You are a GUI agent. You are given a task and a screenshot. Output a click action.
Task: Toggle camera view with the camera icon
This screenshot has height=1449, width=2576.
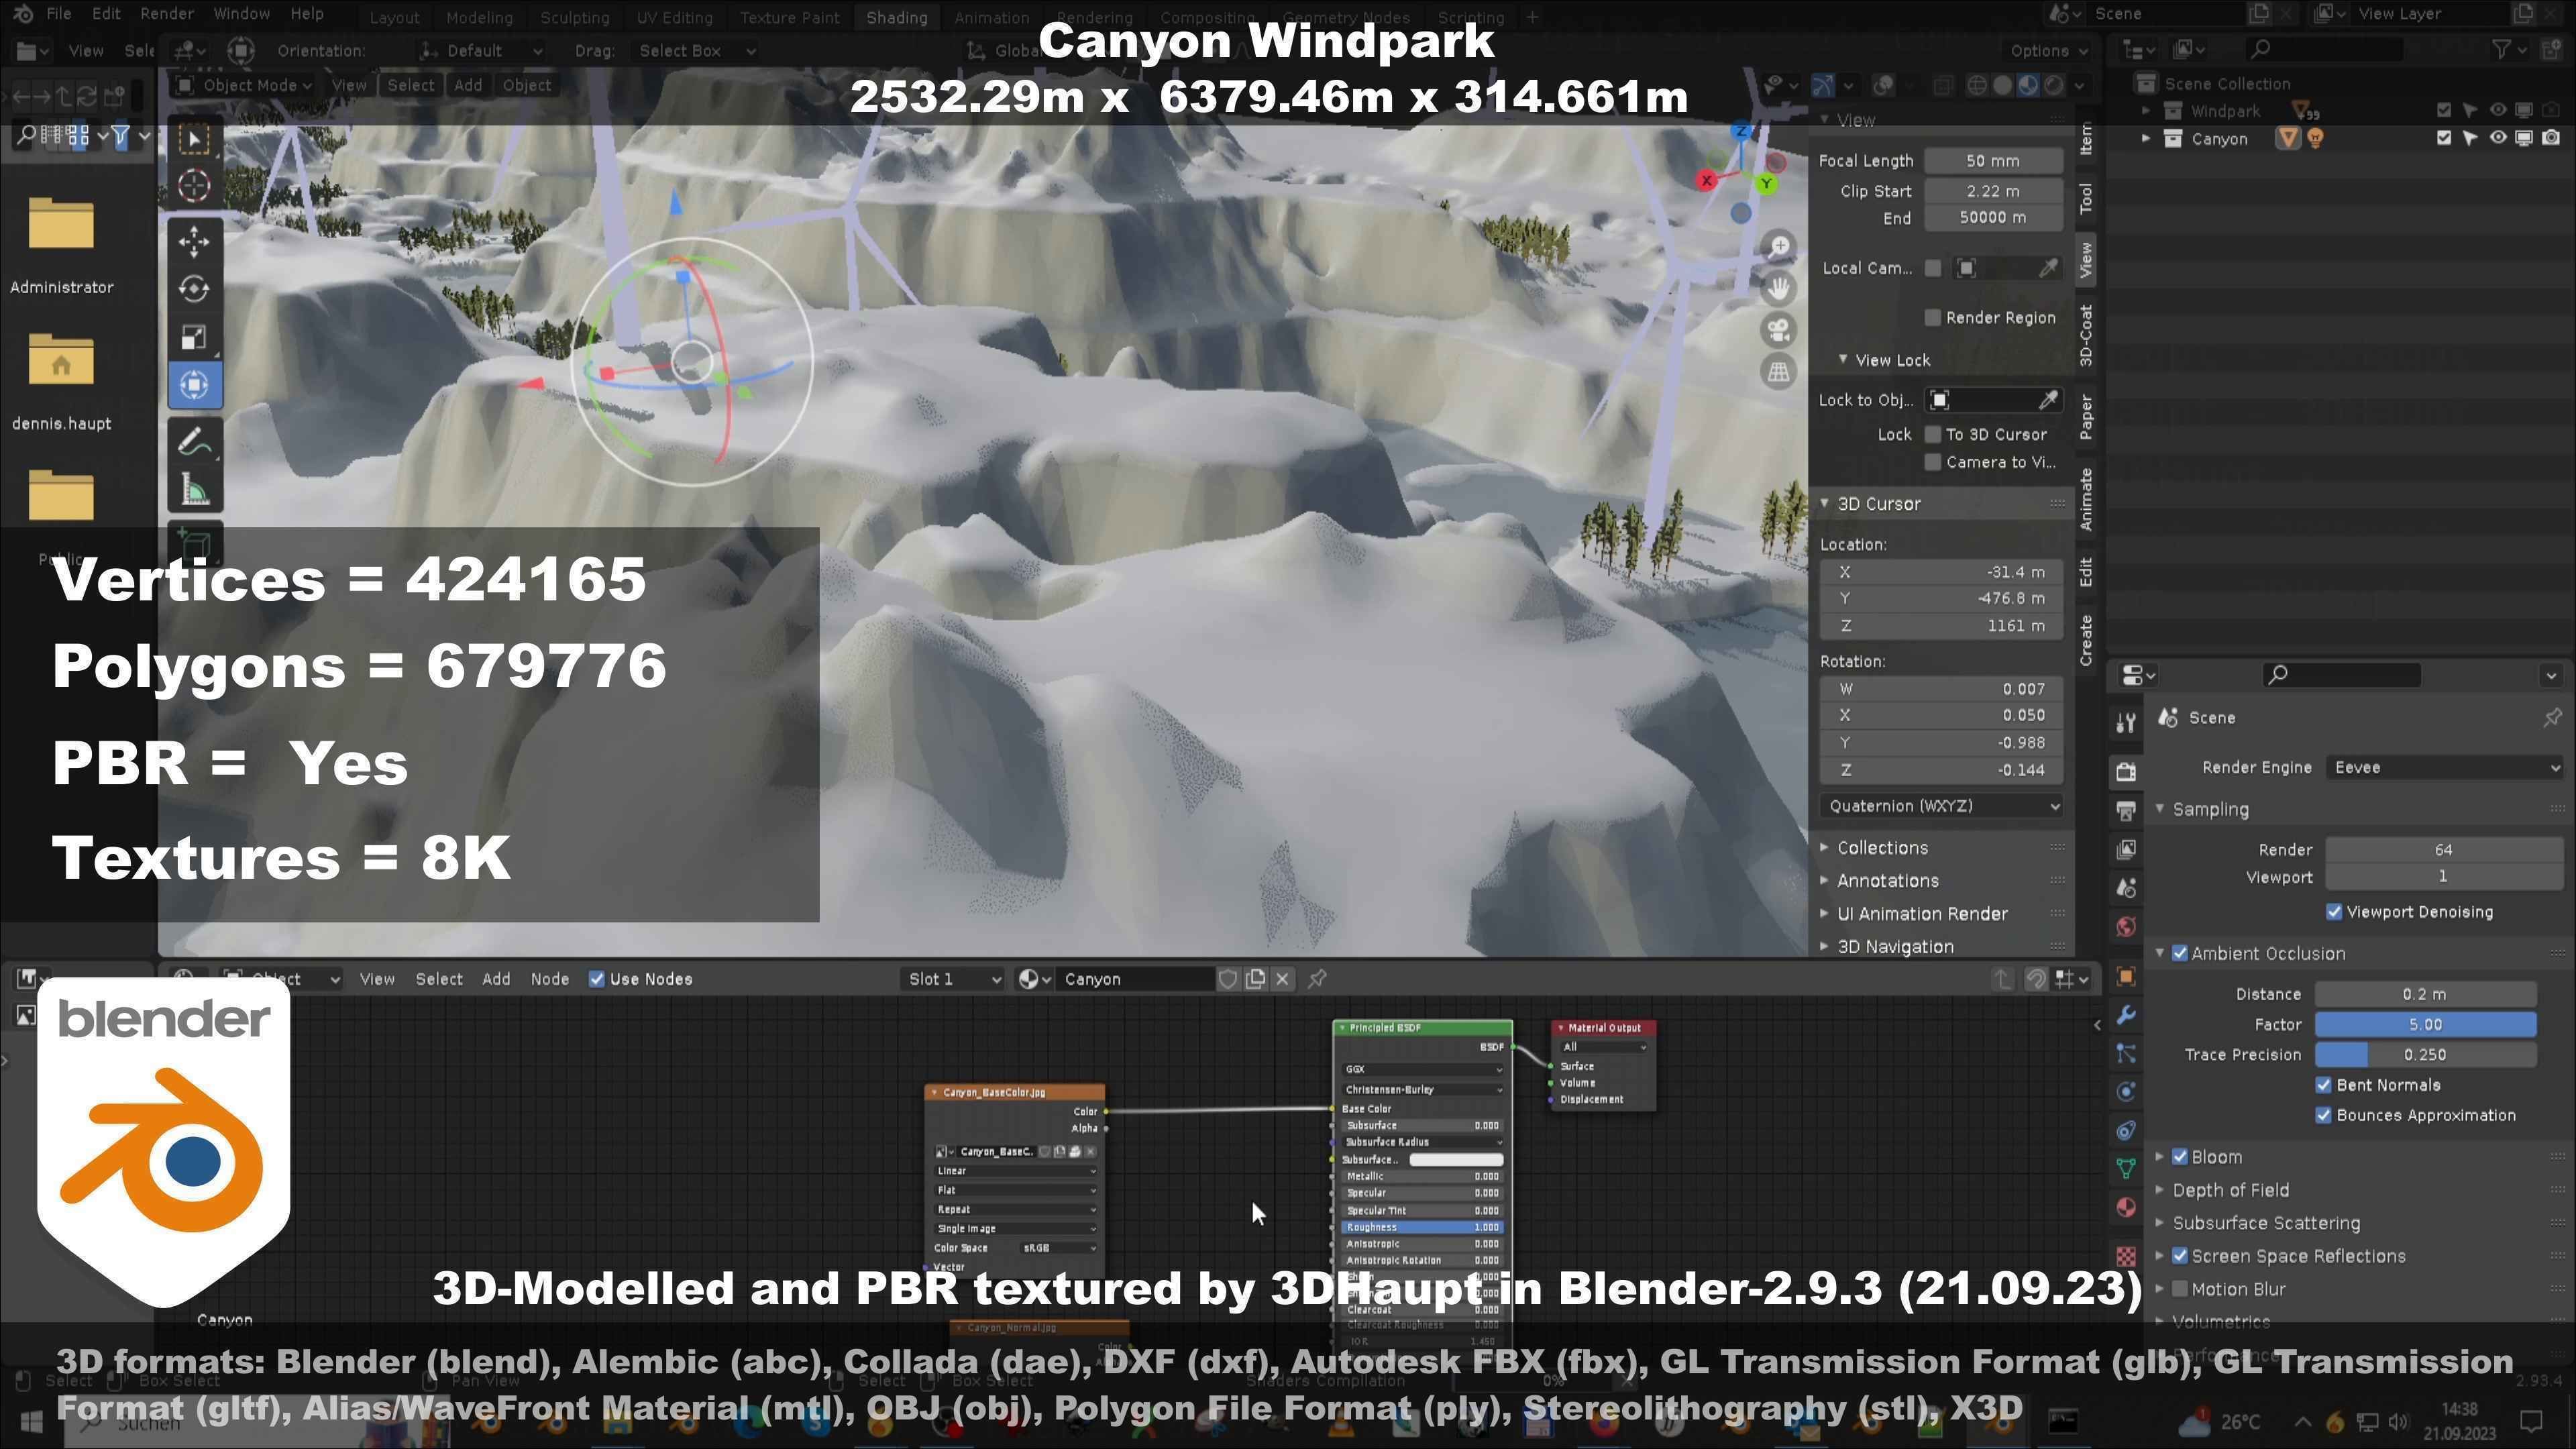1778,330
